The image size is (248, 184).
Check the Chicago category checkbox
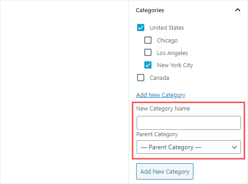point(148,40)
